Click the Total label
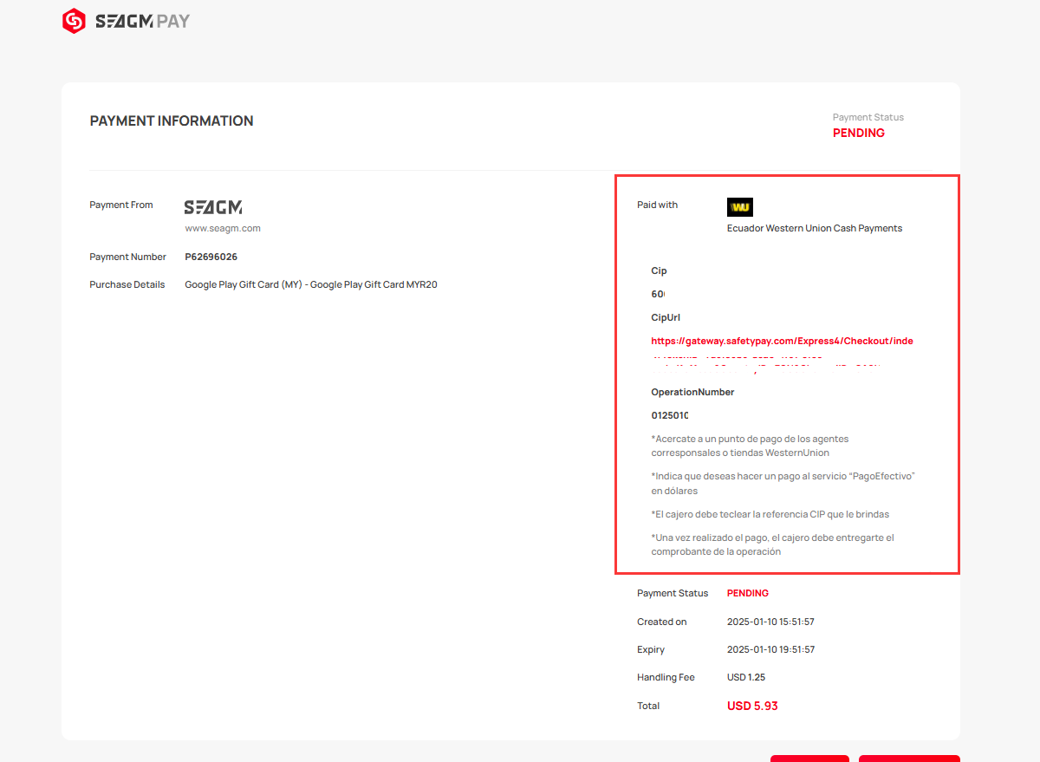Image resolution: width=1040 pixels, height=762 pixels. point(648,706)
